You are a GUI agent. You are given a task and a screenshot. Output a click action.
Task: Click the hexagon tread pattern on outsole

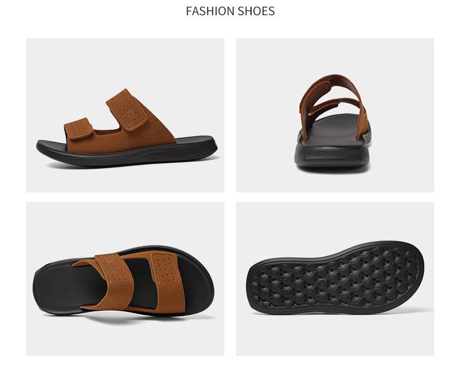pos(335,278)
